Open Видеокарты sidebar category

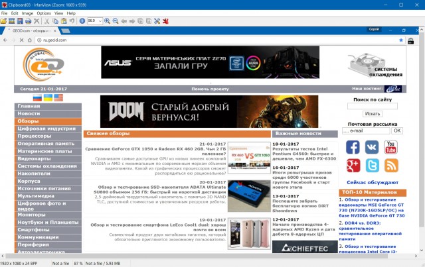pyautogui.click(x=48, y=158)
